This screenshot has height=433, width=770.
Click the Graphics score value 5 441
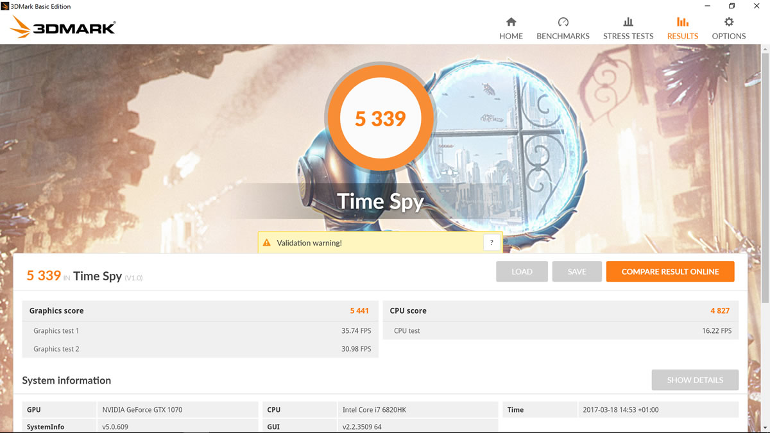pyautogui.click(x=359, y=310)
